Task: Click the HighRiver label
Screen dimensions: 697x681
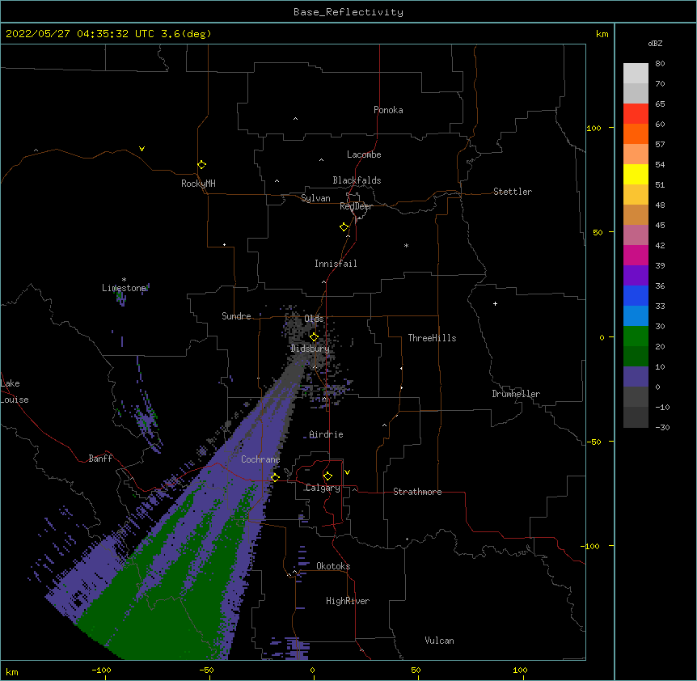Action: [348, 601]
